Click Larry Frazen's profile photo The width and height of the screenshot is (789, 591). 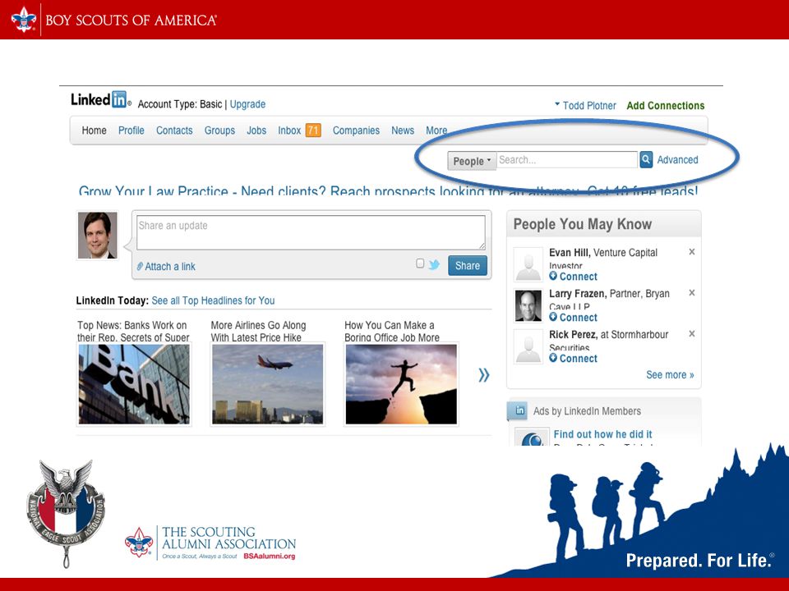pyautogui.click(x=528, y=305)
